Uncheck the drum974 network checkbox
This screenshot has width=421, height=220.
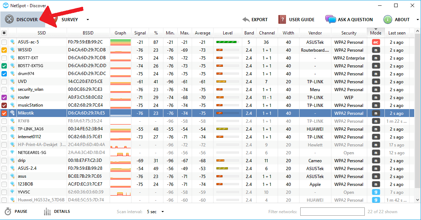tap(4, 74)
